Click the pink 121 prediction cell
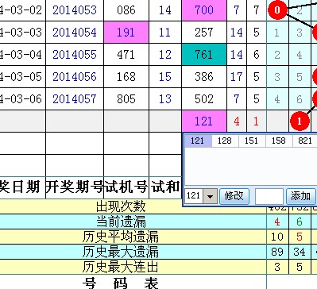The height and width of the screenshot is (289, 317). coord(204,121)
